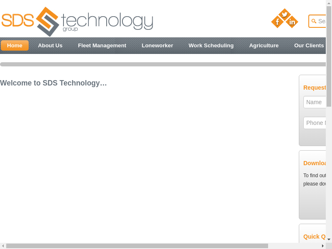
Task: Click the horizontal scrollbar thumb
Action: (x=137, y=246)
